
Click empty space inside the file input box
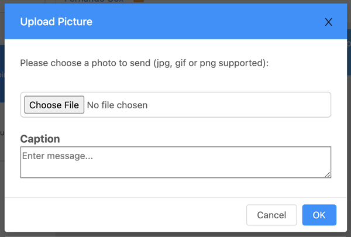pos(246,105)
